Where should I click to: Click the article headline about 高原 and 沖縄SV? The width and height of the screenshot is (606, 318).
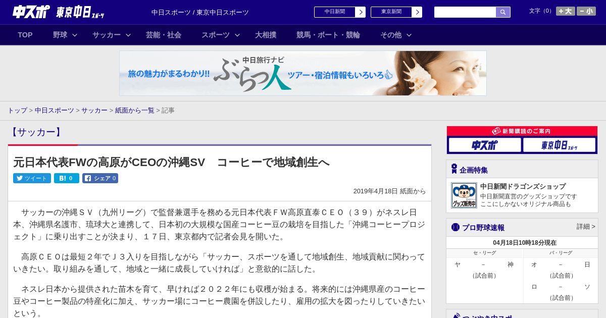pyautogui.click(x=171, y=162)
